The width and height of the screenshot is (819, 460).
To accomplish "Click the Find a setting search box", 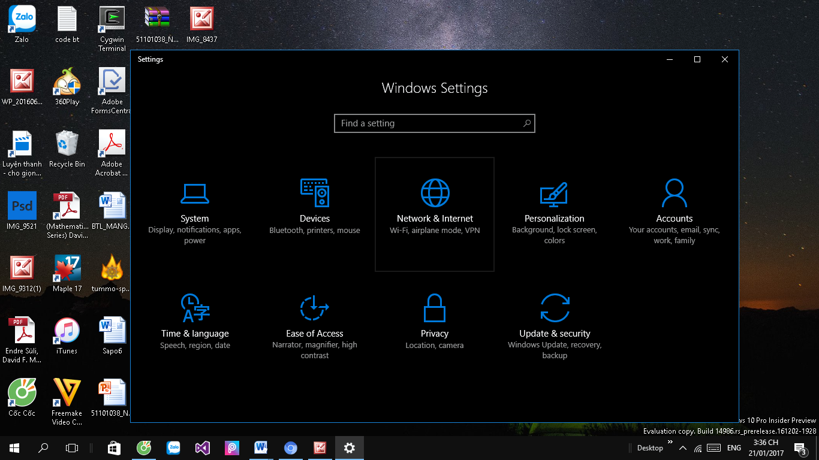I will [x=434, y=123].
